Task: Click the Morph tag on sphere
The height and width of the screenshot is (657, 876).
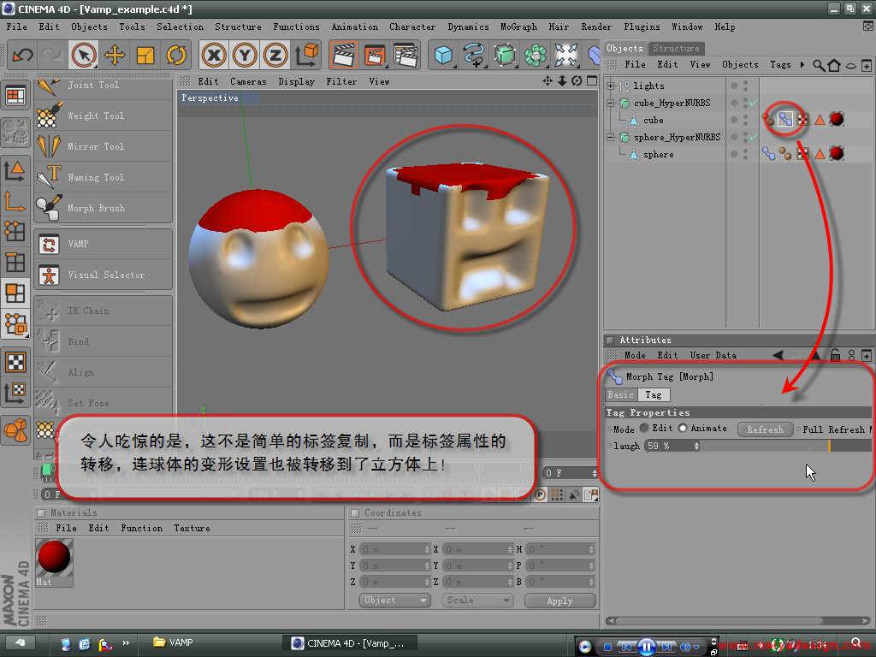Action: (769, 154)
